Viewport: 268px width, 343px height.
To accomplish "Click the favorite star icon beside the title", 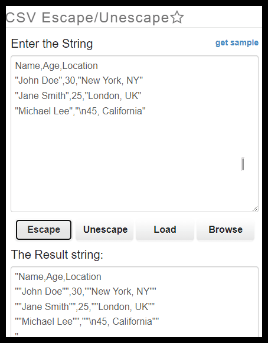I will 177,18.
